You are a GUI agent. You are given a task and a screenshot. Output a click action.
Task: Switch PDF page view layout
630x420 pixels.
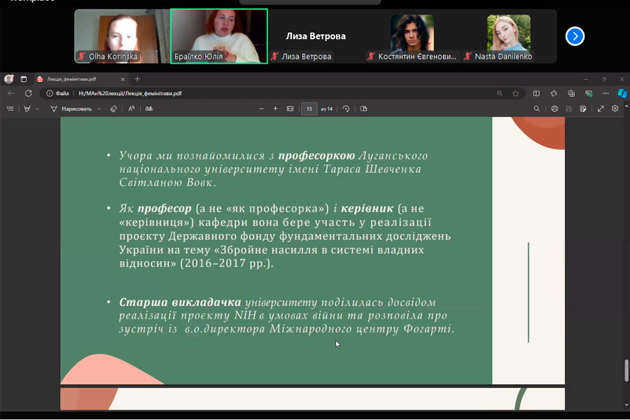[363, 108]
